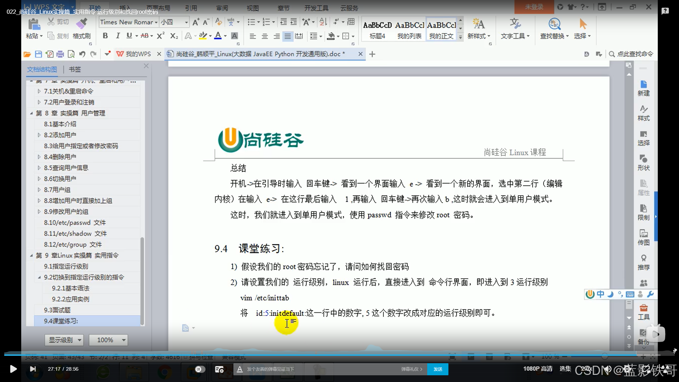Open the Times New Roman font dropdown
The width and height of the screenshot is (679, 382).
(x=156, y=22)
